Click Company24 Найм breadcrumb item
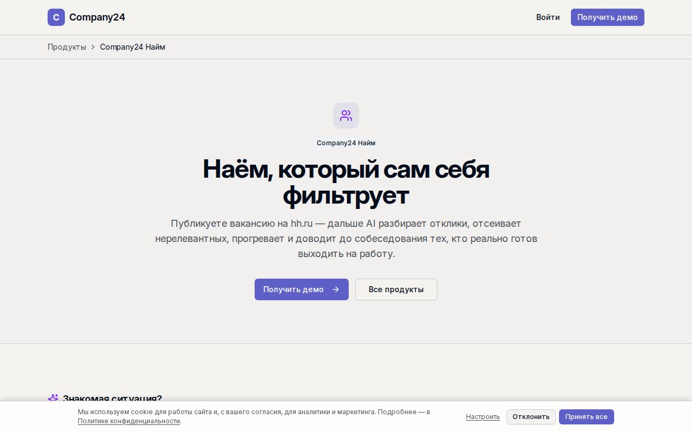Viewport: 692px width, 432px height. (132, 47)
